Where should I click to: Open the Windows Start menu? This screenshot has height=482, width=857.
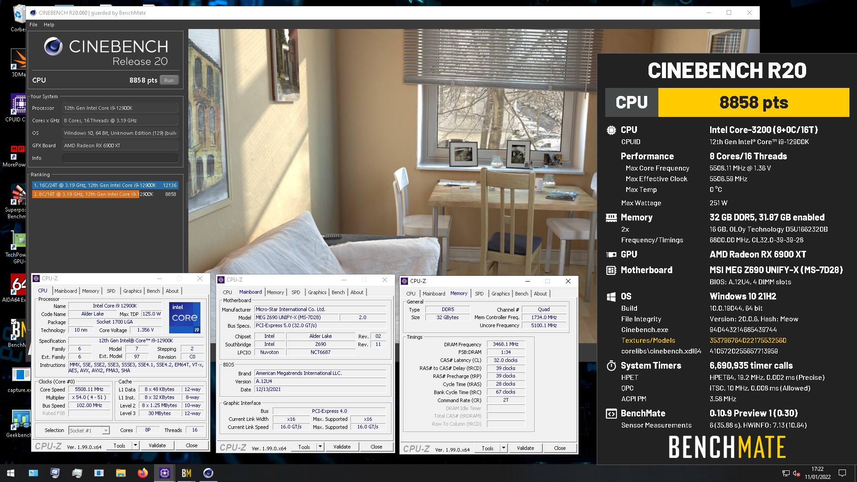(x=11, y=473)
